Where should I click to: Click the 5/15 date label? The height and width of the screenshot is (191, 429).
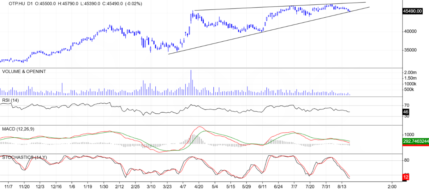(x=230, y=187)
